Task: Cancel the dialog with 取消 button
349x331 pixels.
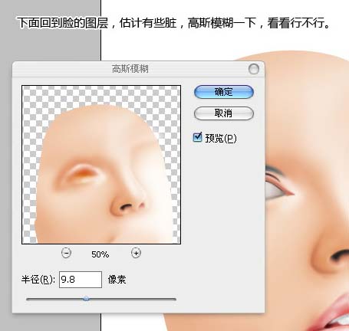Action: 224,113
